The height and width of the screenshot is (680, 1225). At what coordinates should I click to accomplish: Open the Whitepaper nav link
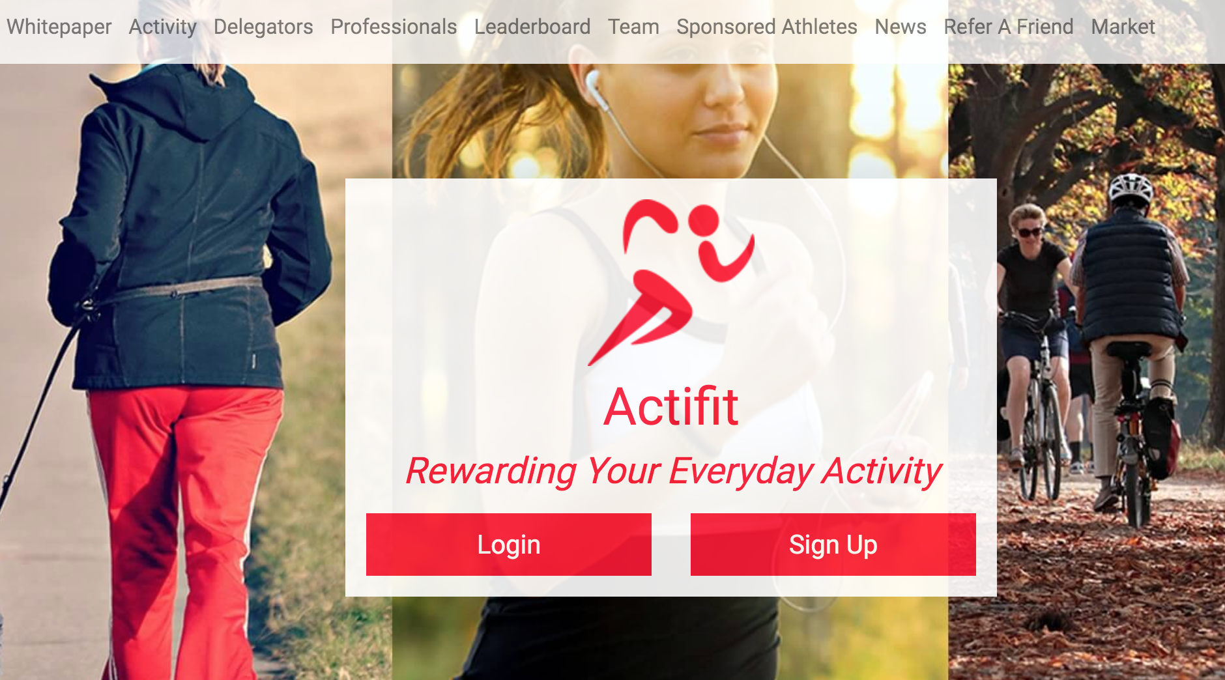coord(59,27)
